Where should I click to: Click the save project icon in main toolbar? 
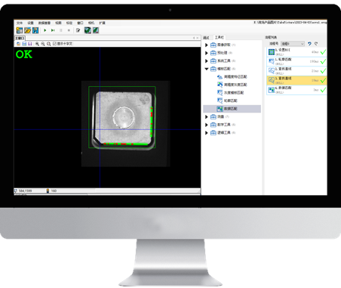(x=35, y=30)
